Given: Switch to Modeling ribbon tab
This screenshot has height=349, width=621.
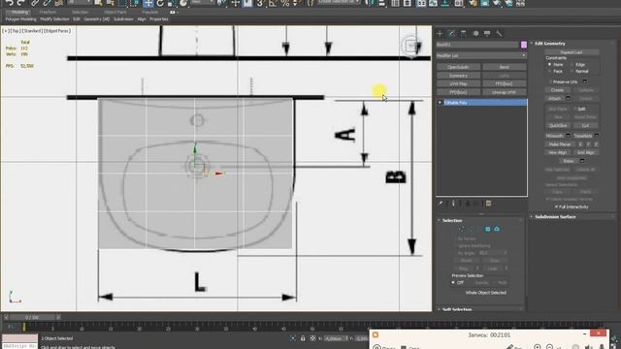Looking at the screenshot, I should click(x=19, y=13).
